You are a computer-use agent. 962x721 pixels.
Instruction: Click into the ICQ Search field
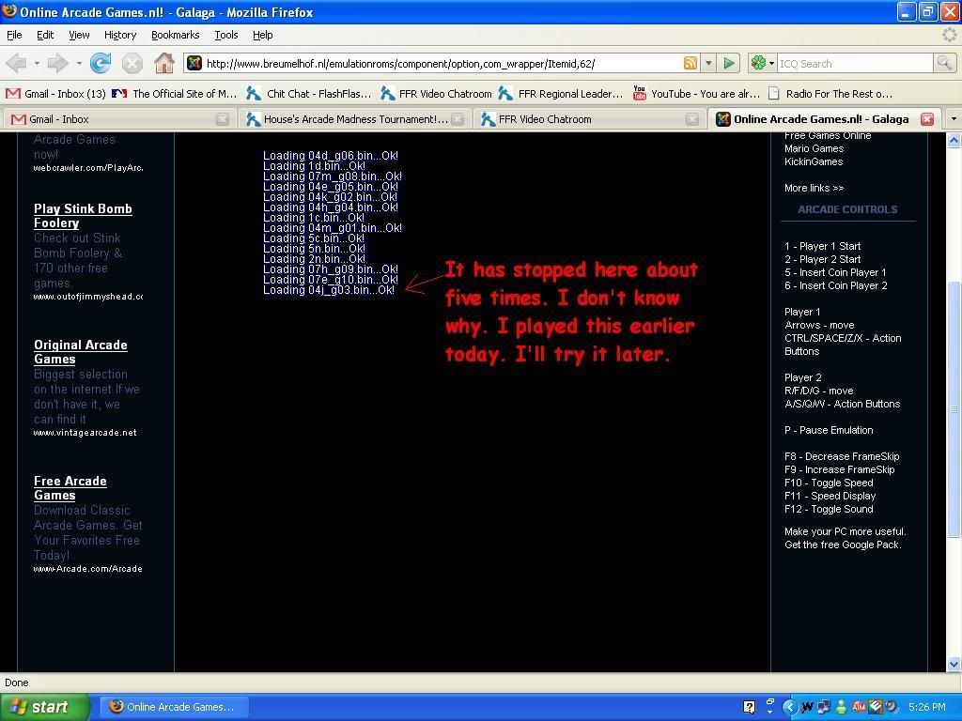pyautogui.click(x=853, y=63)
